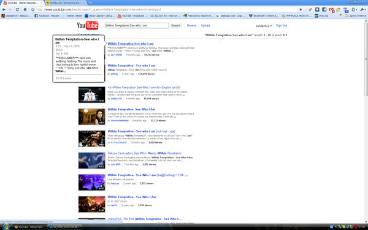Open the Gmail extension icon
The height and width of the screenshot is (230, 368).
coord(331,10)
